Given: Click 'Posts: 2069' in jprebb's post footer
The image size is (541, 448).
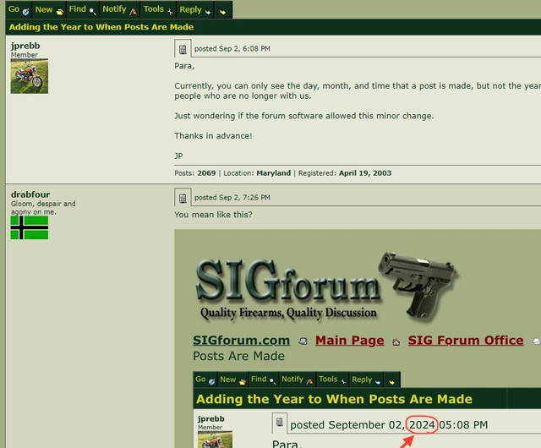Looking at the screenshot, I should (195, 173).
